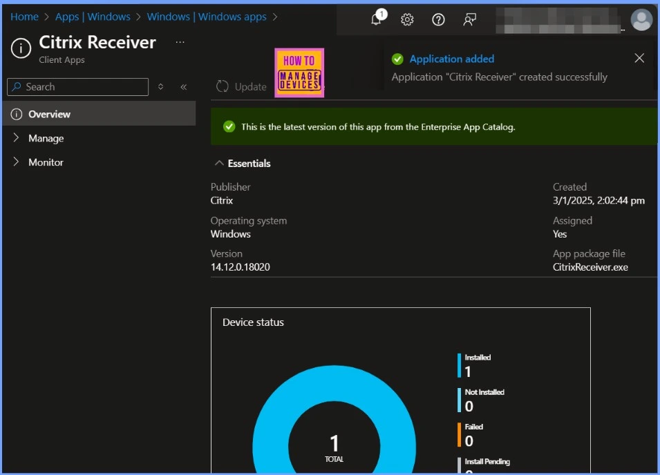Click the search magnifier icon
660x475 pixels.
[17, 86]
